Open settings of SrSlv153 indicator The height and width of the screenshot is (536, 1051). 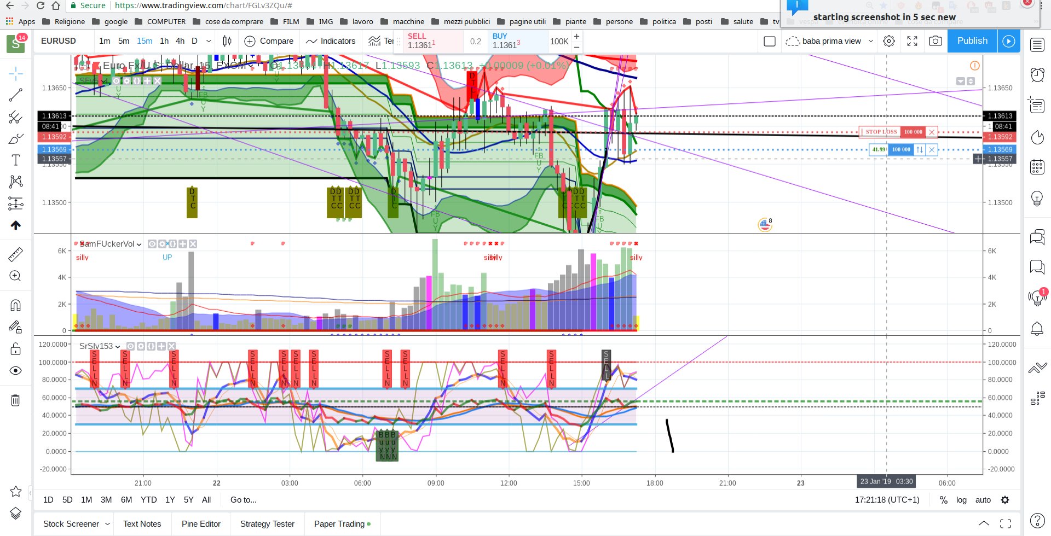point(141,346)
